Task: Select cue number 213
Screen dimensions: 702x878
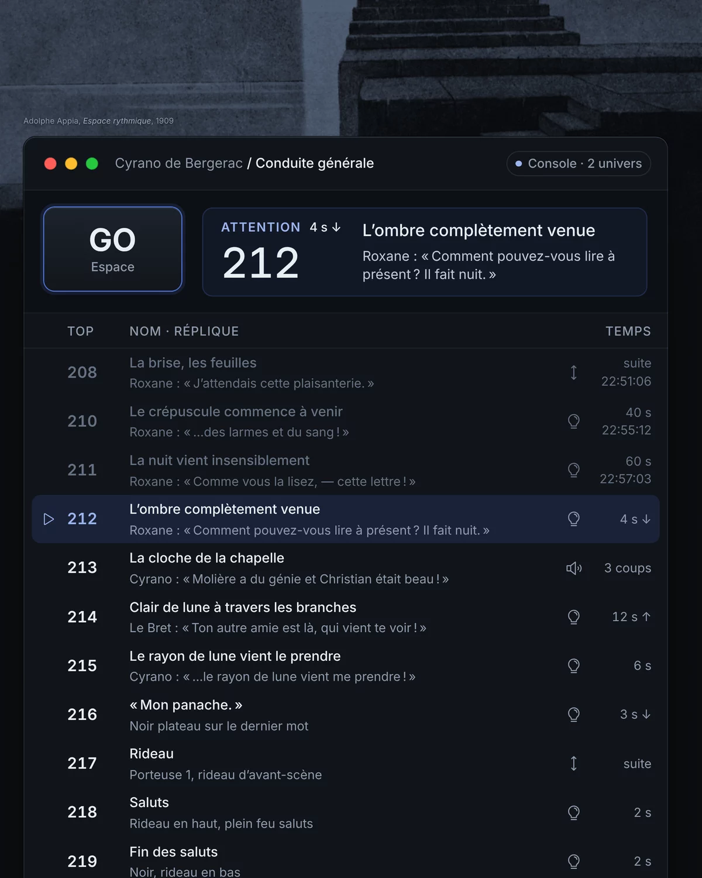Action: pos(82,568)
